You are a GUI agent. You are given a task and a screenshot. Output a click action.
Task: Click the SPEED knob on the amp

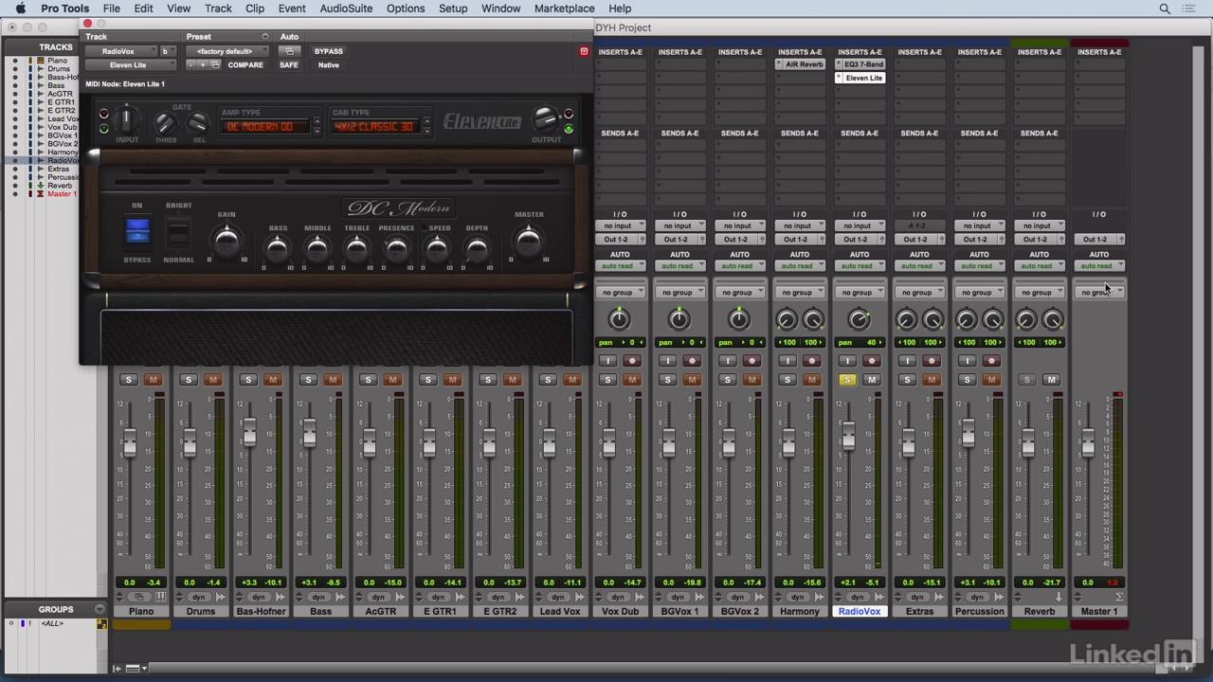click(x=437, y=250)
